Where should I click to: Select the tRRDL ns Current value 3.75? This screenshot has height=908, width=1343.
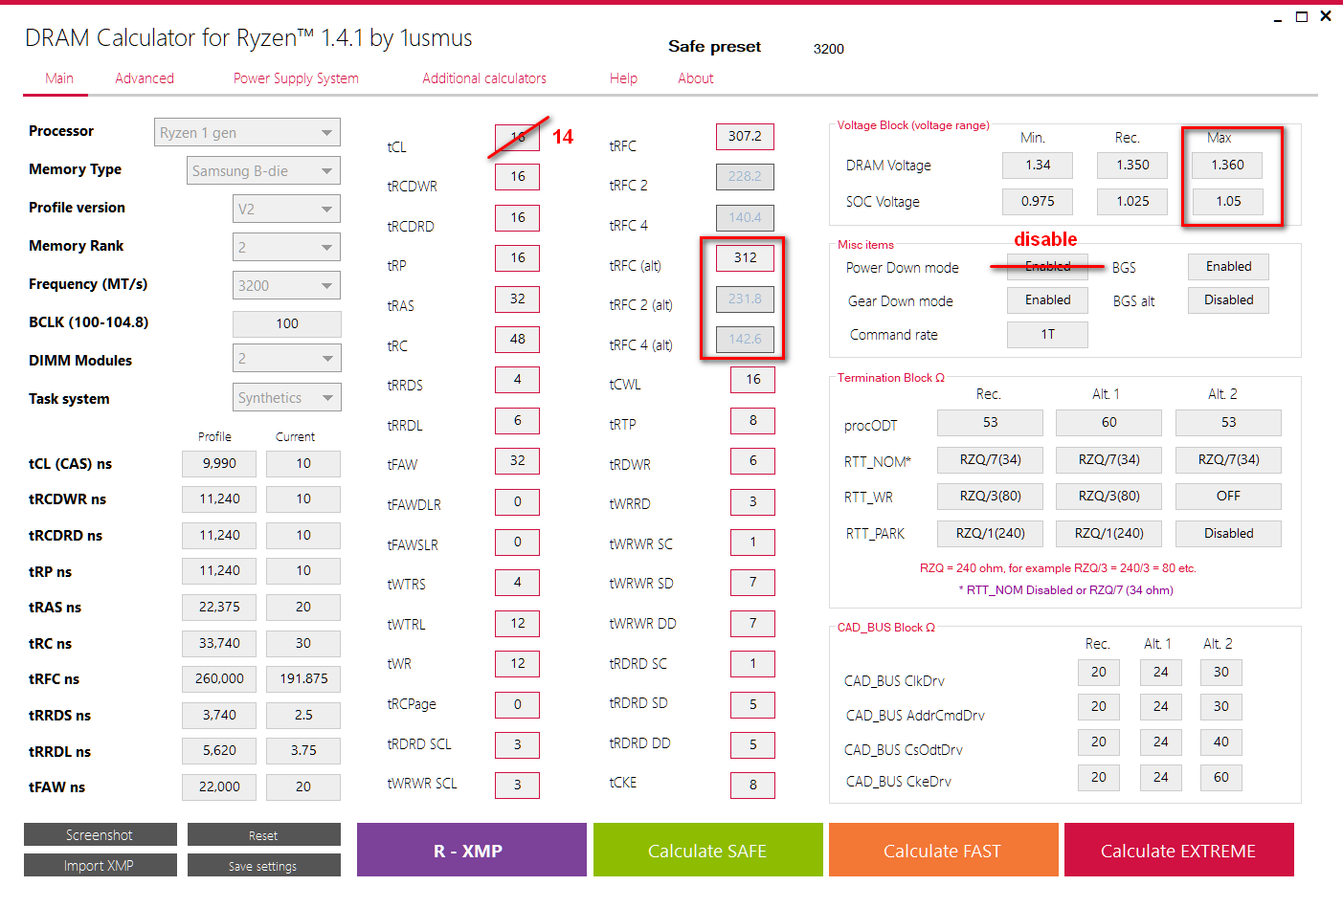click(303, 751)
